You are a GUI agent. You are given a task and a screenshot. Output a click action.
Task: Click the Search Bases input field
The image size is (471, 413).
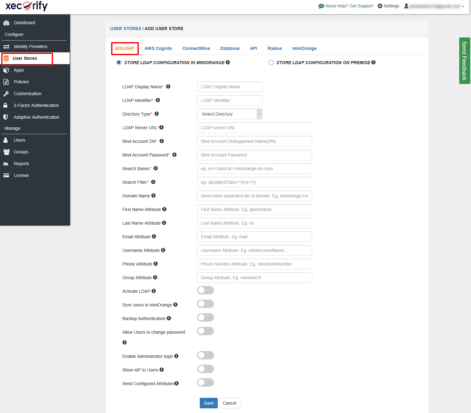(x=255, y=169)
